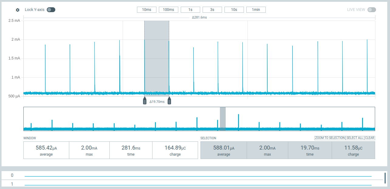Click the gray selected region in chart

[x=157, y=58]
